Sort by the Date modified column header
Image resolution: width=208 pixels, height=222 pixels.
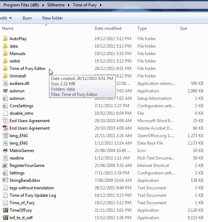108,28
